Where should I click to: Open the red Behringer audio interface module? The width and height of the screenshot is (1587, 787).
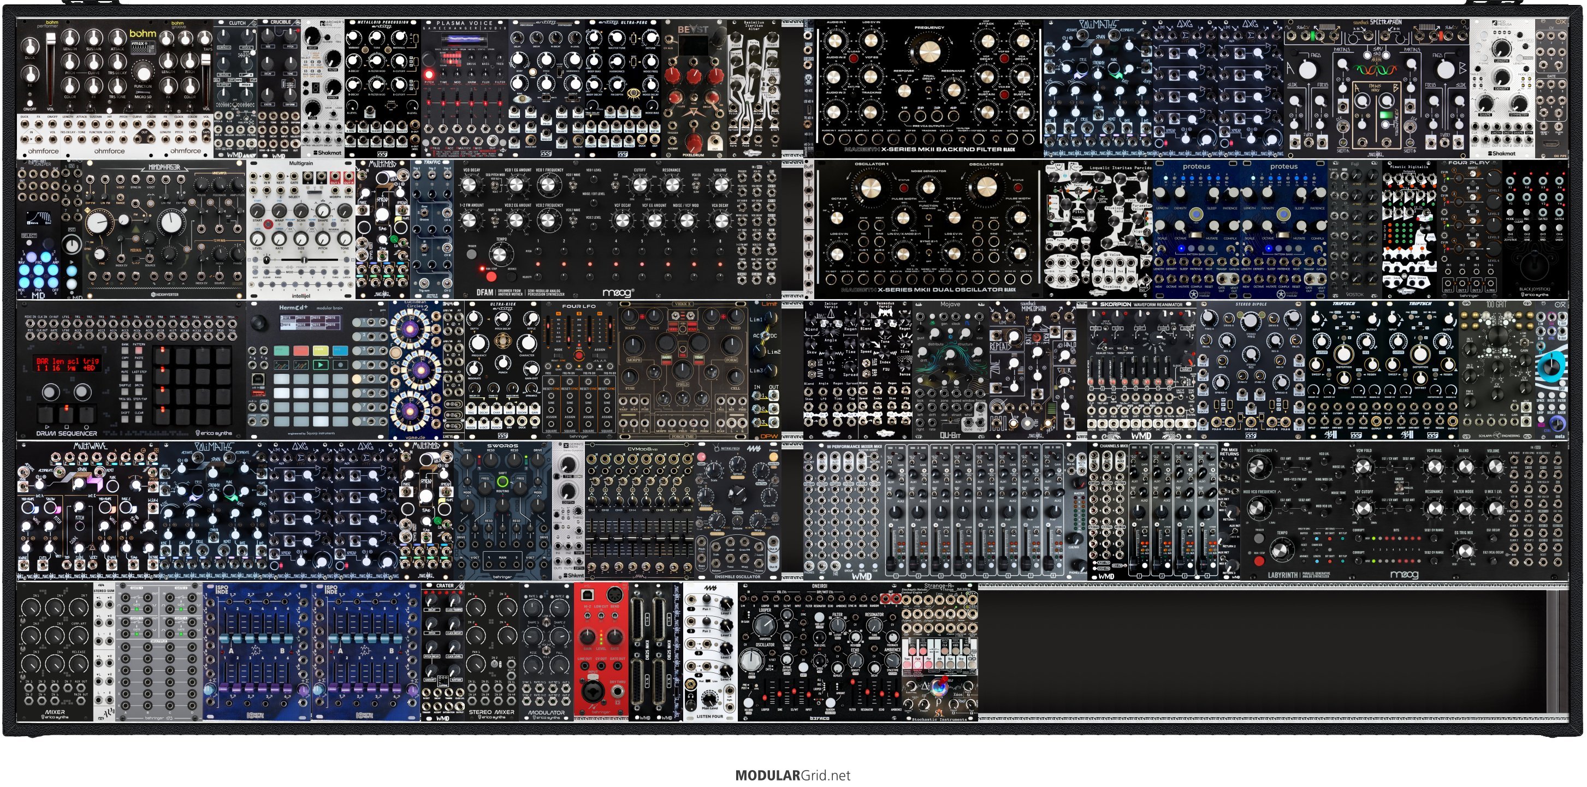[x=601, y=652]
